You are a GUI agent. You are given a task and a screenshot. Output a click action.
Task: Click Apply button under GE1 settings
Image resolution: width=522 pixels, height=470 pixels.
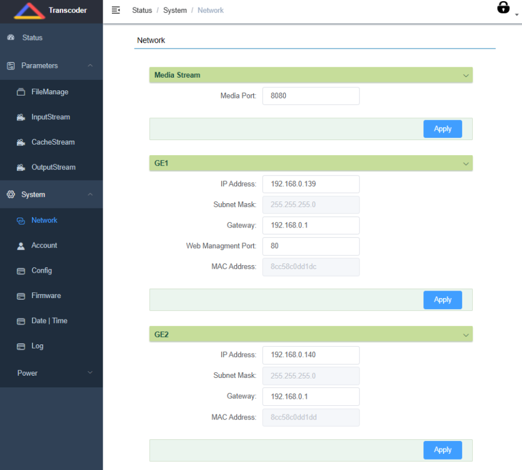click(x=443, y=300)
